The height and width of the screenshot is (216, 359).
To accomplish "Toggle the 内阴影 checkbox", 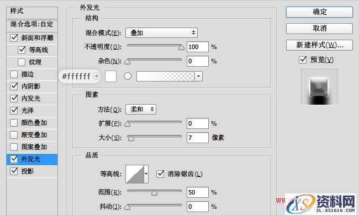I will click(x=14, y=86).
